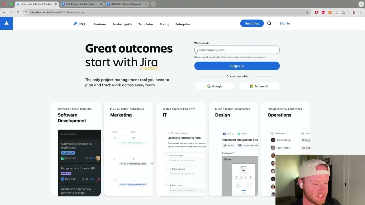
Task: Click the green NUC-335 story icon
Action: coord(63,158)
